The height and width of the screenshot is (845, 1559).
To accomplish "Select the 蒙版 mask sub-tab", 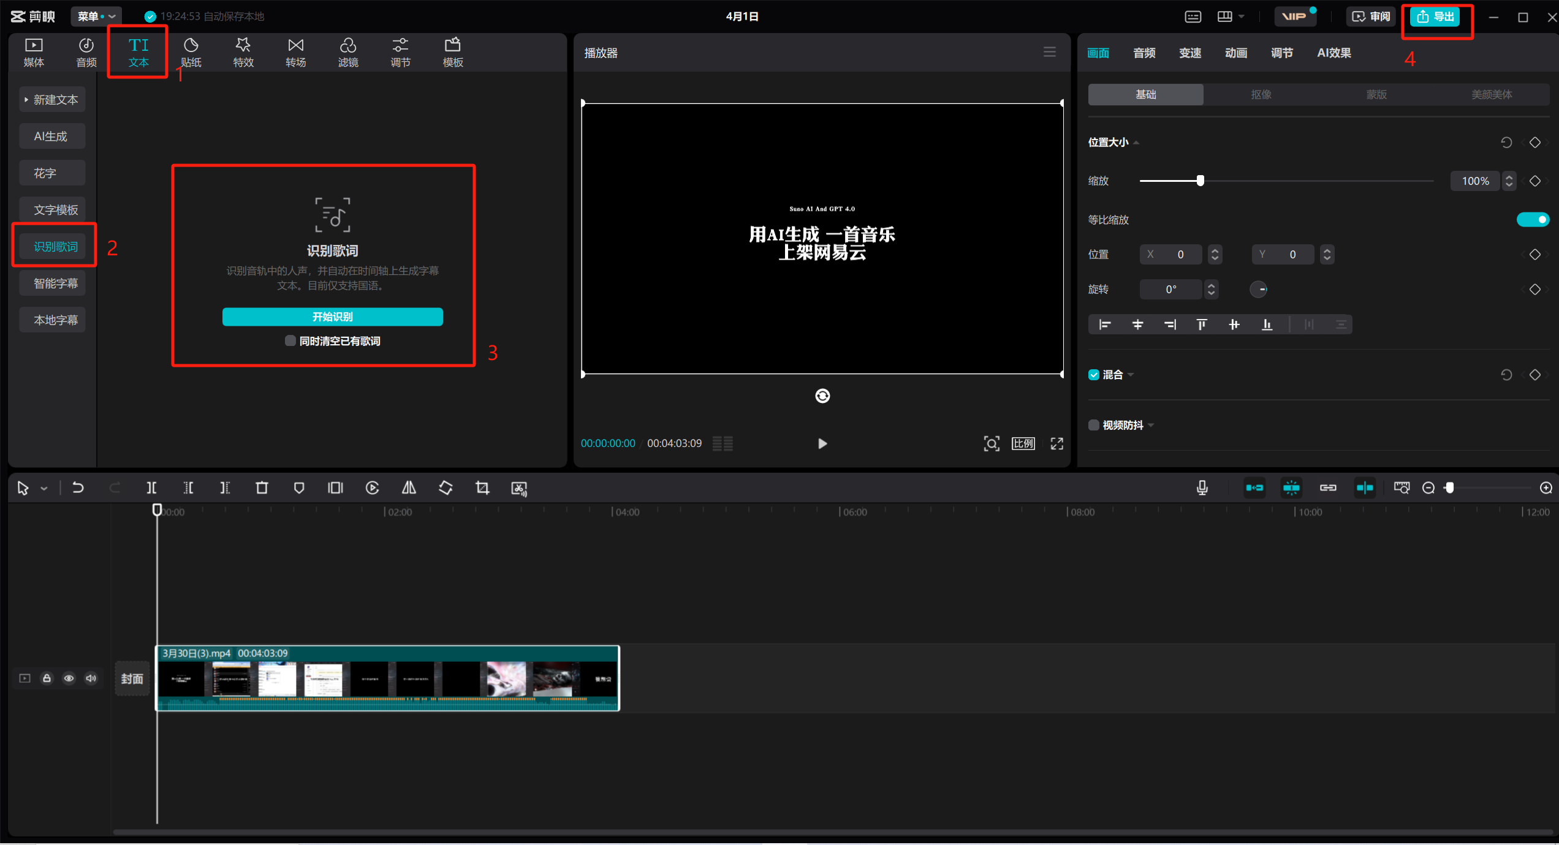I will click(x=1376, y=94).
